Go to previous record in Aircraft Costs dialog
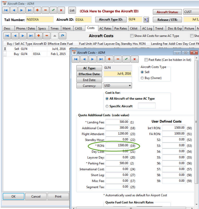The image size is (199, 209). click(x=84, y=59)
